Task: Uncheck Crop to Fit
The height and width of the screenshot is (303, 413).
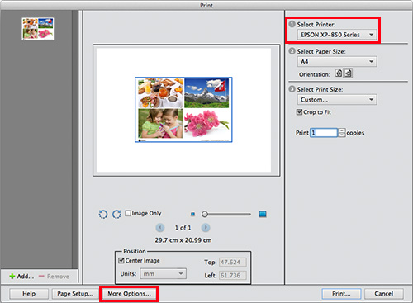Action: click(299, 112)
